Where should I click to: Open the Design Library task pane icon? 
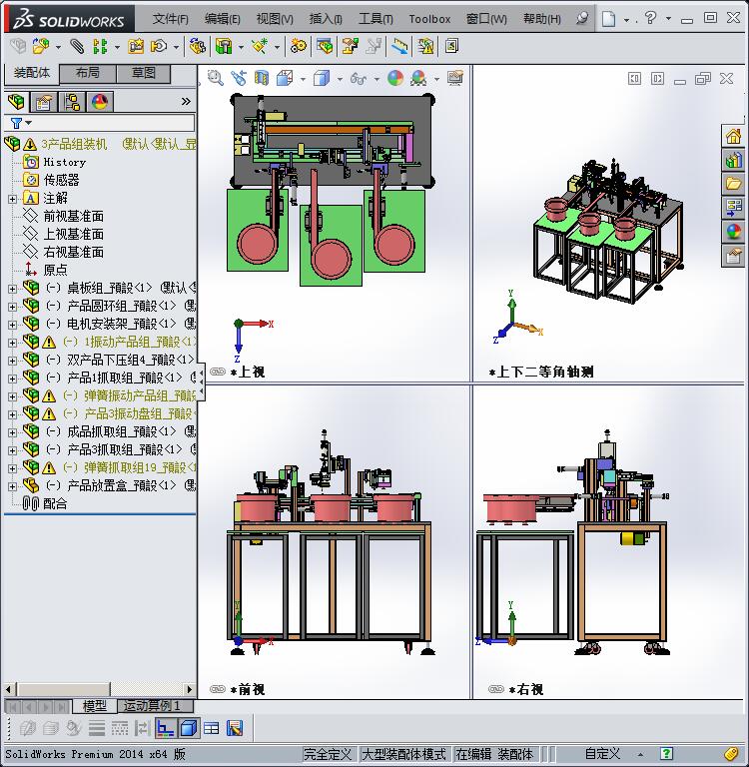(x=733, y=160)
